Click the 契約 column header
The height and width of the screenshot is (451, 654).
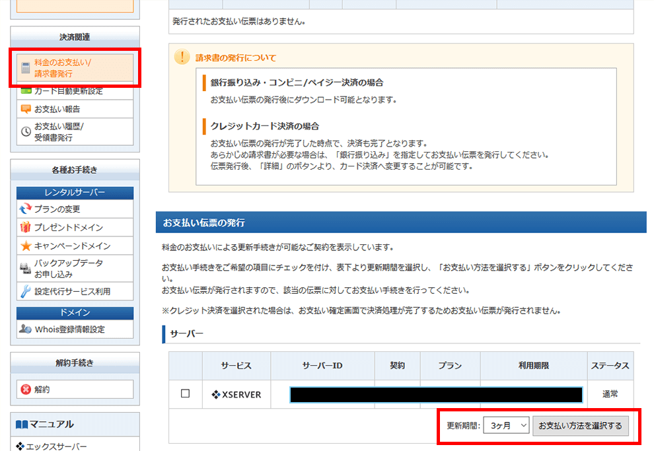(398, 366)
